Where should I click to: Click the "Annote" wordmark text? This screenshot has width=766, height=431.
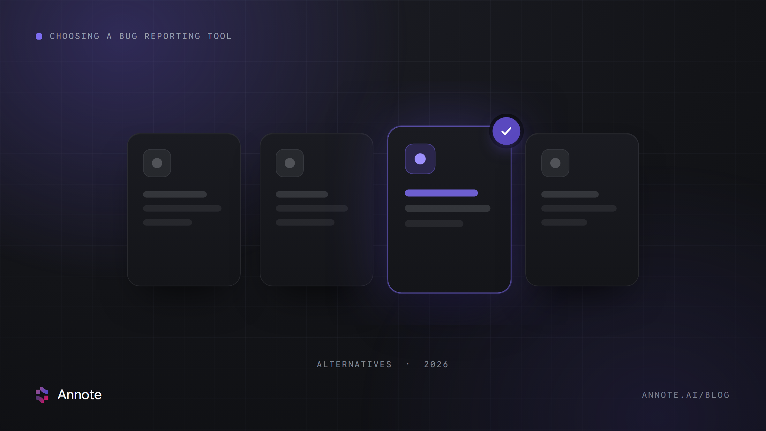(79, 395)
